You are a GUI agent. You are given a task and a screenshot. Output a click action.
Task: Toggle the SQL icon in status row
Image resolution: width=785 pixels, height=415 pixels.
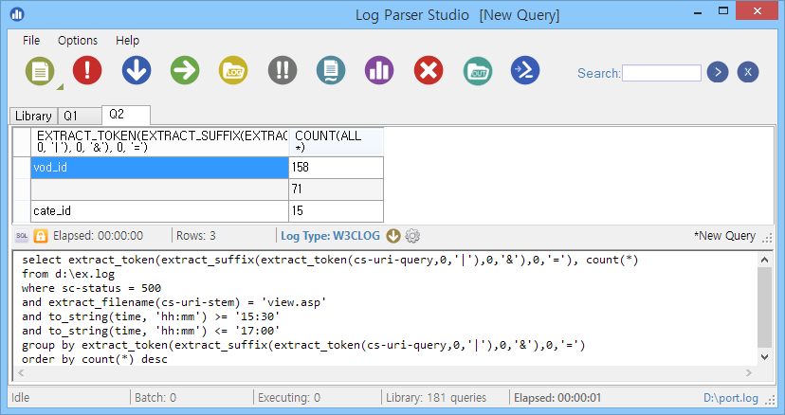22,236
